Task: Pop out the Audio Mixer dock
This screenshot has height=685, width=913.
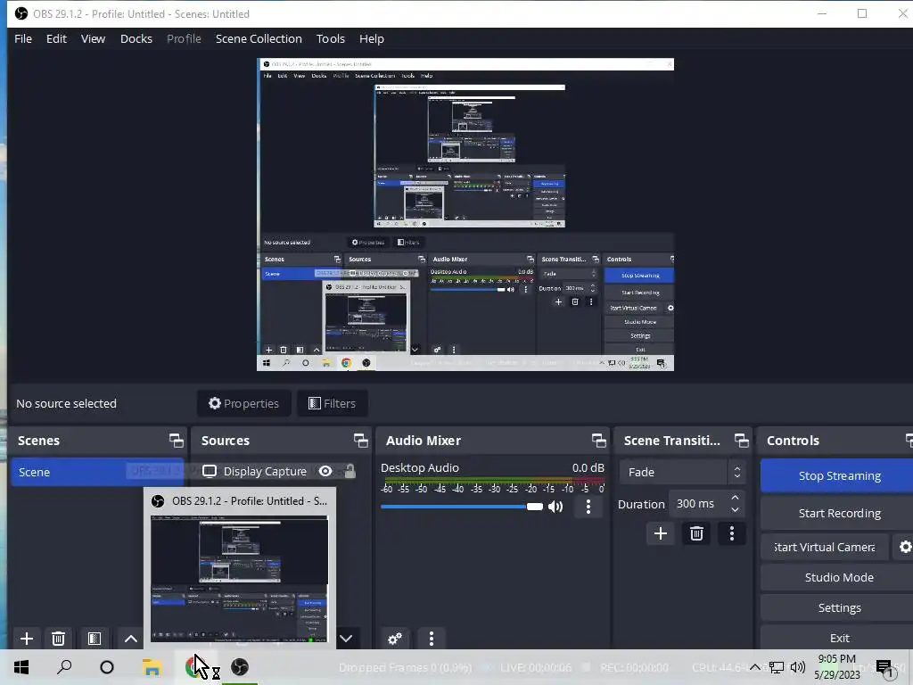Action: pos(598,441)
